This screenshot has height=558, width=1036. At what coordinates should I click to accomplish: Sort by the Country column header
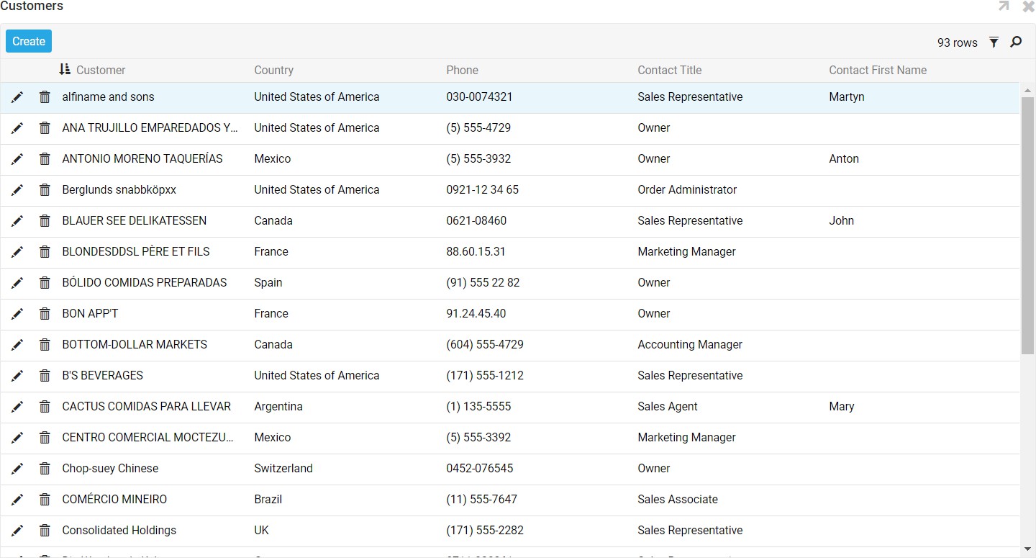[x=273, y=70]
